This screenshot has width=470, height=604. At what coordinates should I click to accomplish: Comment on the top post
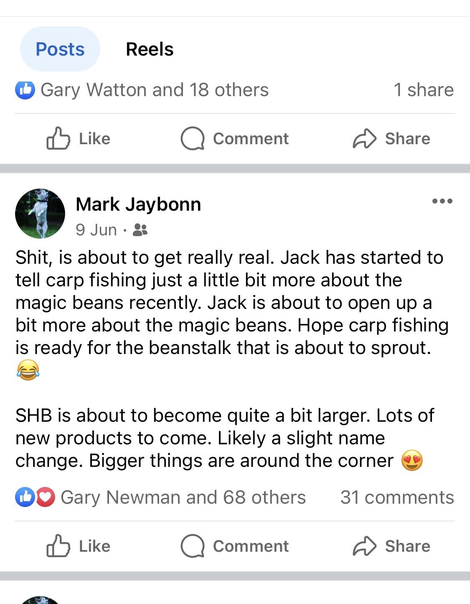click(235, 139)
